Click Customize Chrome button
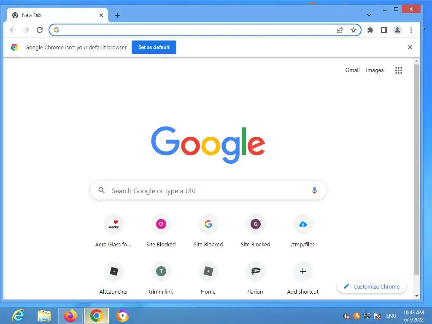The image size is (432, 324). click(x=371, y=286)
